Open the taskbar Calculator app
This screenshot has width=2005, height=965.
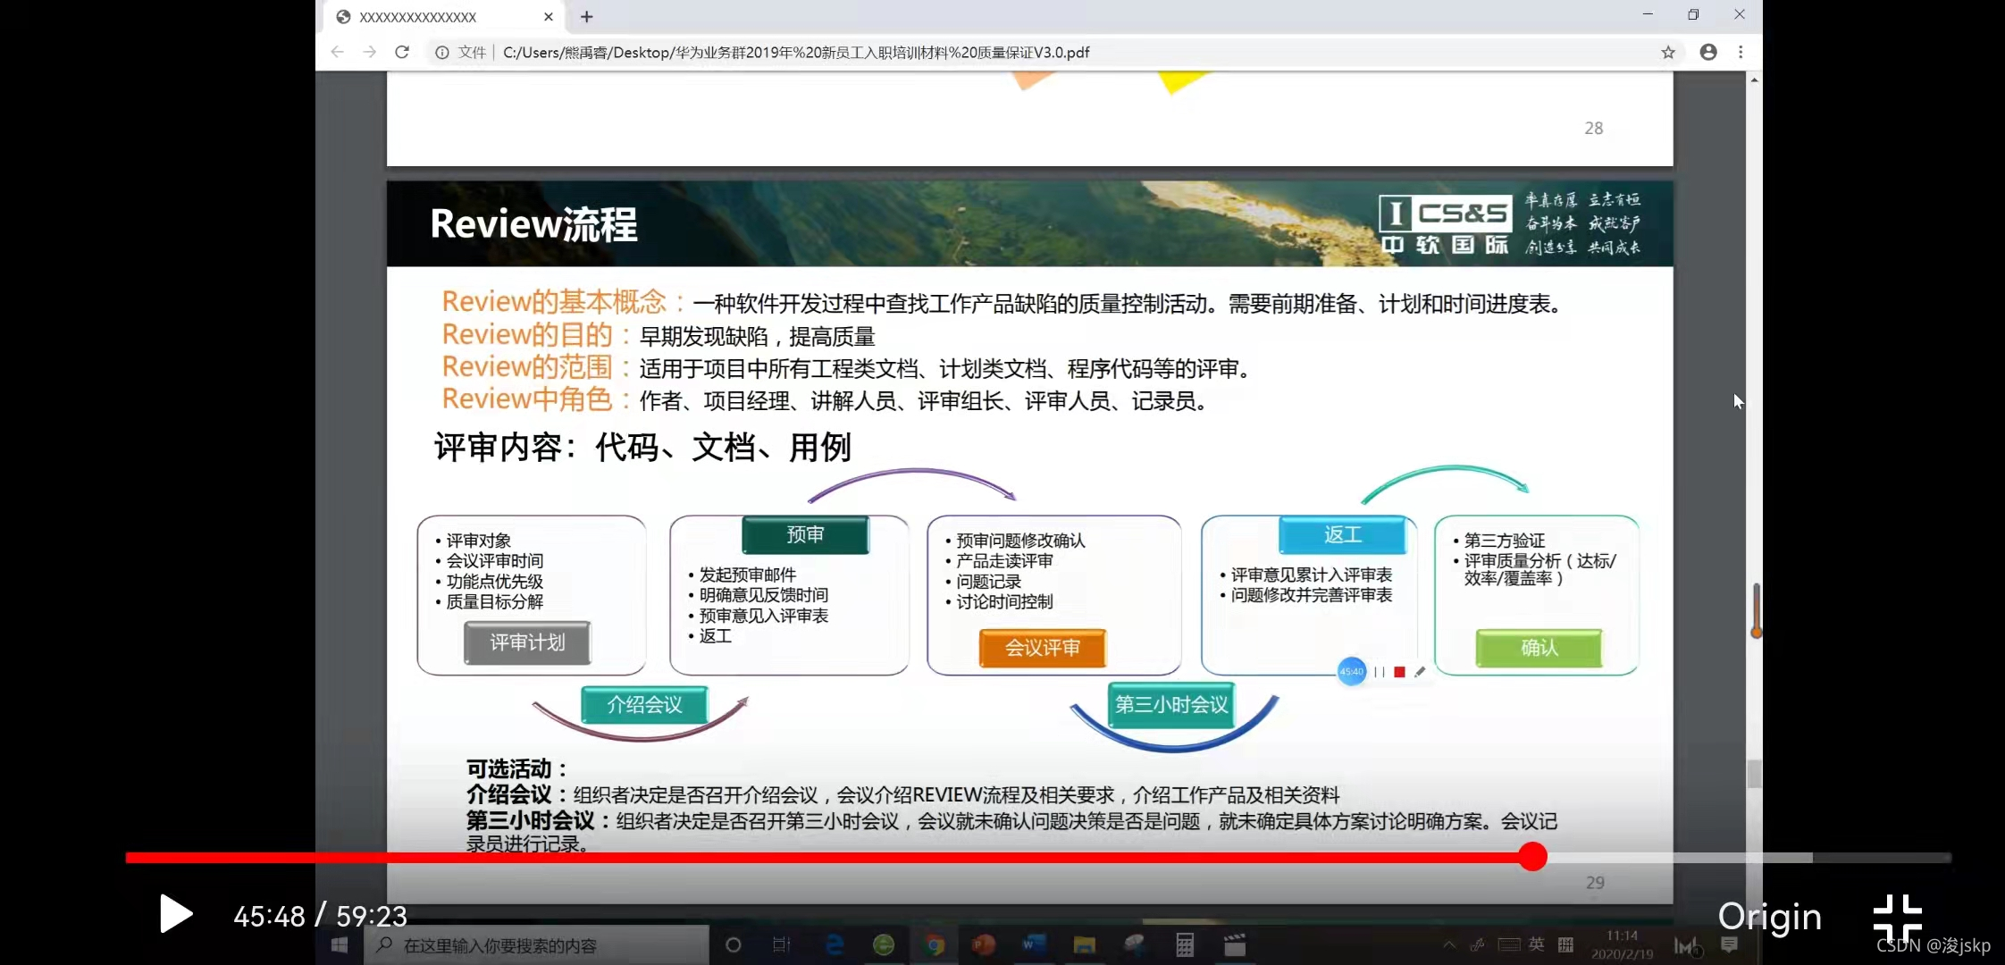tap(1185, 945)
